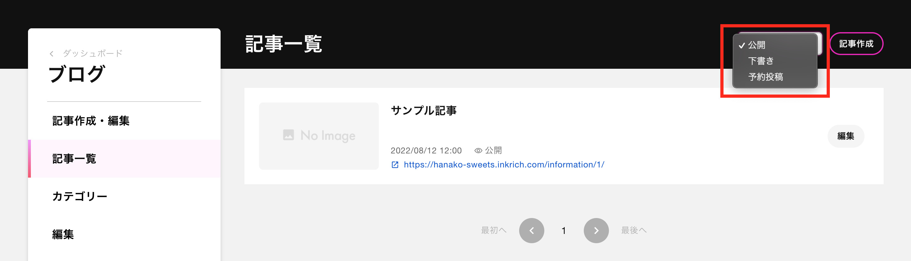This screenshot has height=261, width=911.
Task: Click the No Image placeholder picture icon
Action: (x=288, y=135)
